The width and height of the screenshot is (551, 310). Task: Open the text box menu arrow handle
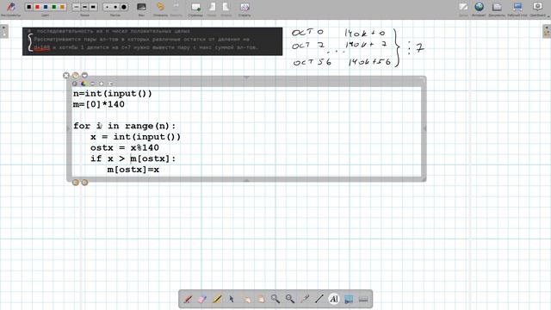click(84, 75)
